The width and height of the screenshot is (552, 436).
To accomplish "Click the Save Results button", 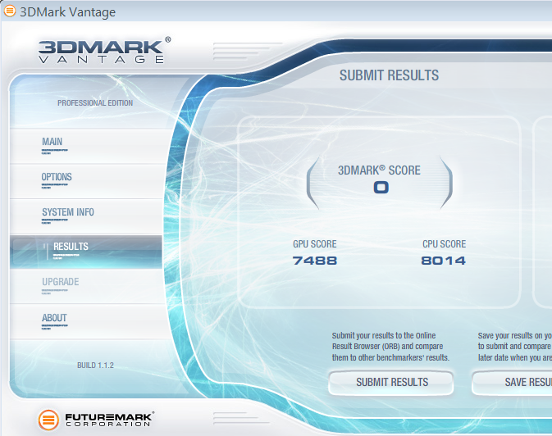I will tap(512, 383).
